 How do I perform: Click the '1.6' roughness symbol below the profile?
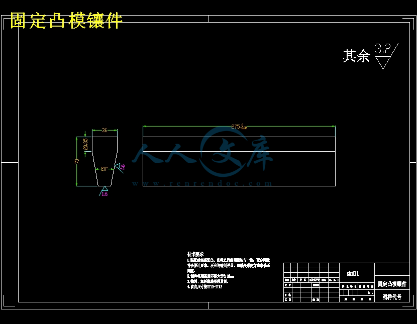click(103, 191)
